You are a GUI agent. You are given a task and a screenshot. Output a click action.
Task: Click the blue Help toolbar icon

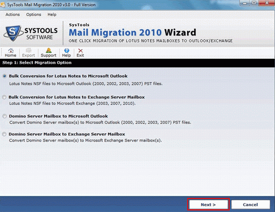(x=66, y=52)
